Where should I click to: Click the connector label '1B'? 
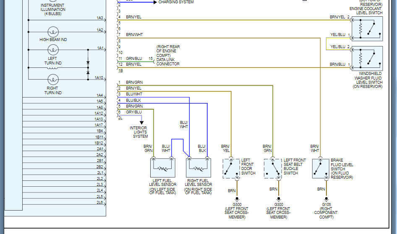coord(121,71)
